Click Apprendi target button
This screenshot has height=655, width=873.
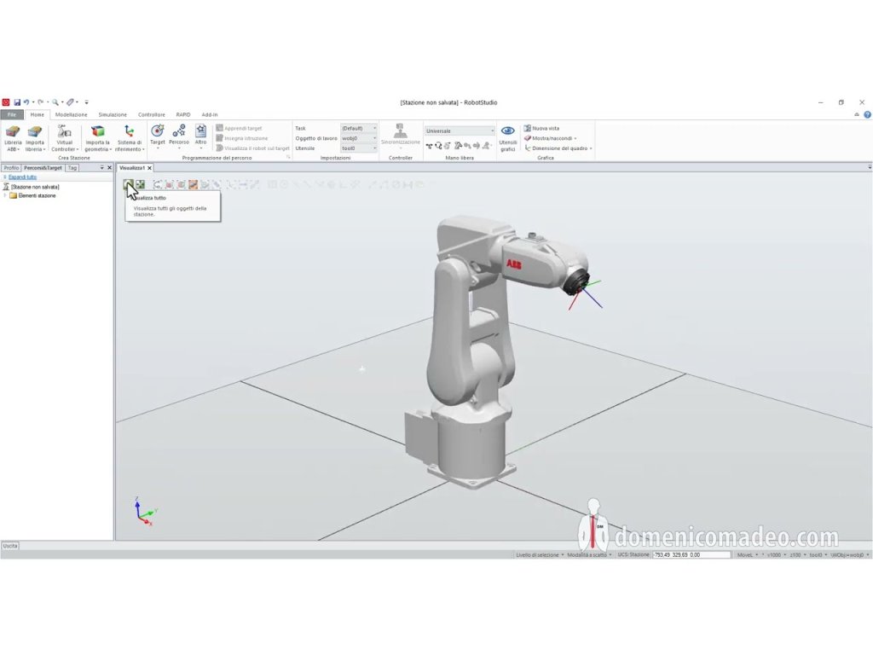click(239, 128)
